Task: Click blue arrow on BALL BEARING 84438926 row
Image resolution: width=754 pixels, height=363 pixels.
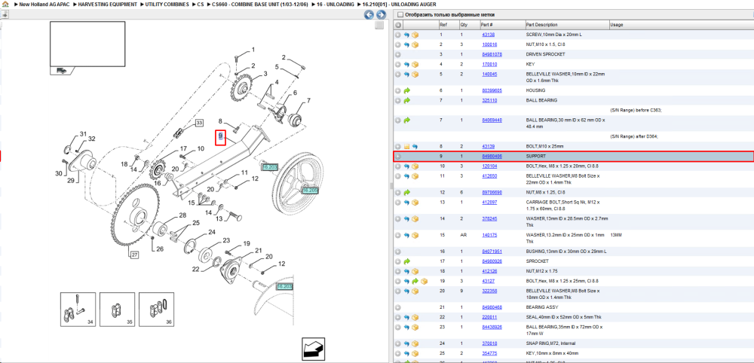Action: click(406, 327)
